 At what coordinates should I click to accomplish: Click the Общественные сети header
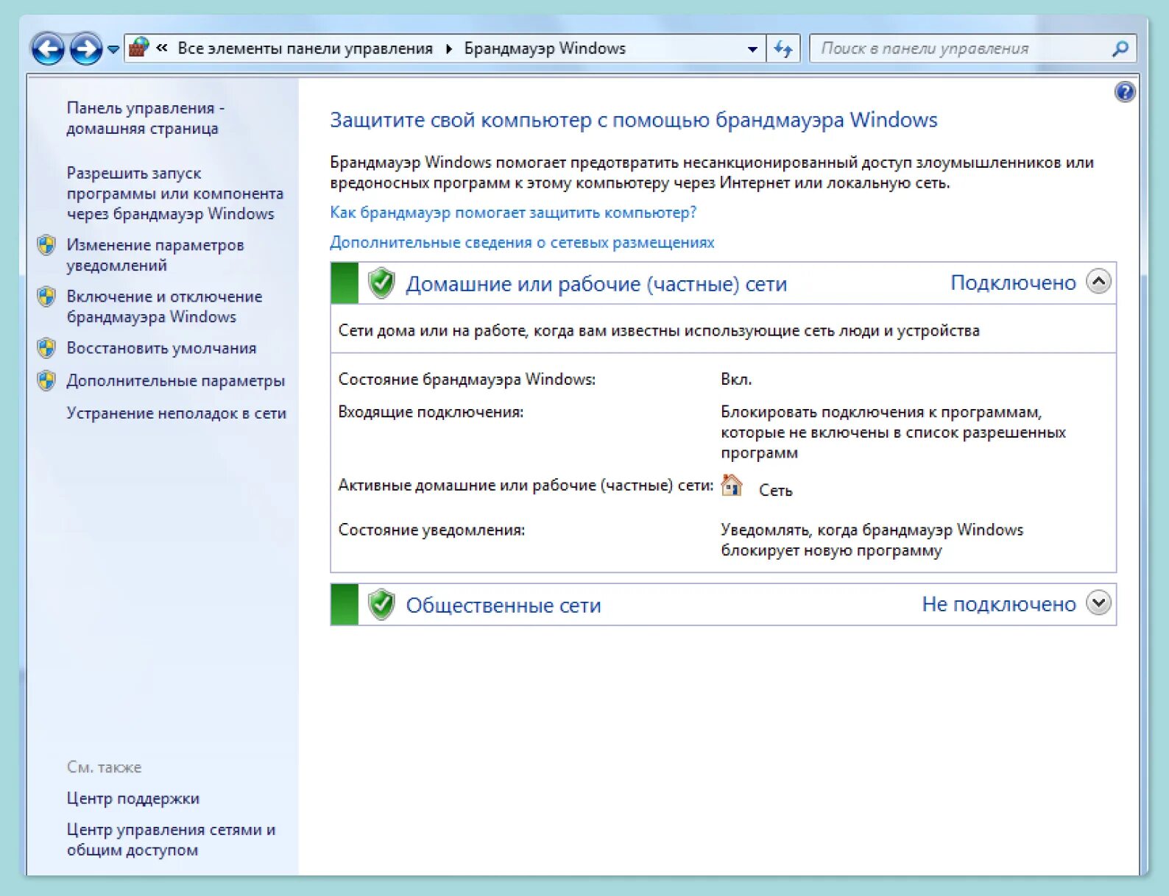point(504,605)
